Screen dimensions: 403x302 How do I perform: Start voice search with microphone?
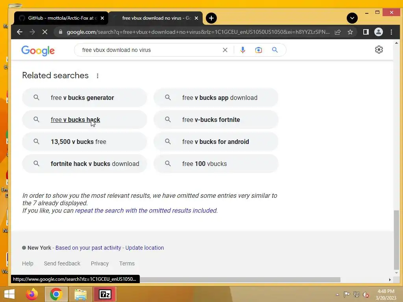[242, 50]
